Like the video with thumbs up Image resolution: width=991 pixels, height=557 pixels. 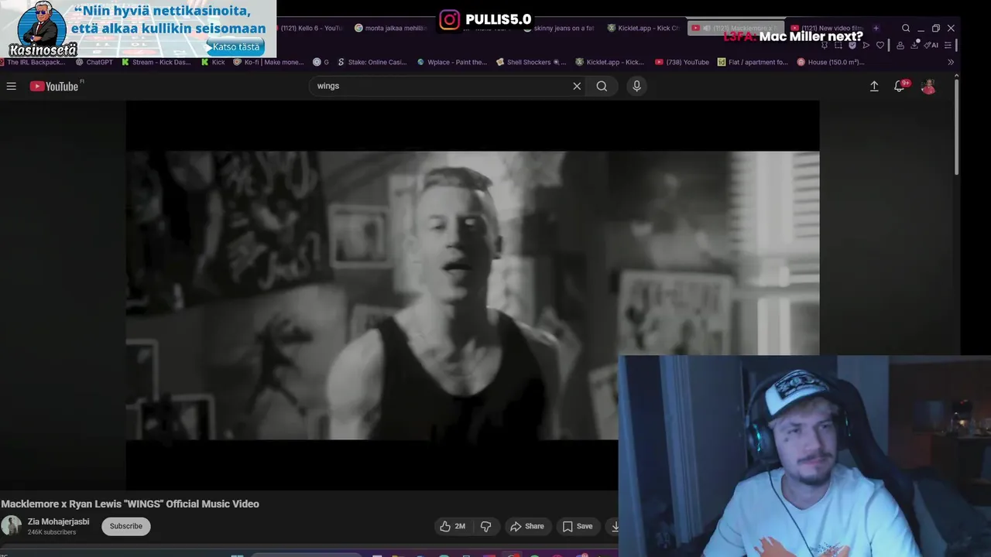[453, 526]
